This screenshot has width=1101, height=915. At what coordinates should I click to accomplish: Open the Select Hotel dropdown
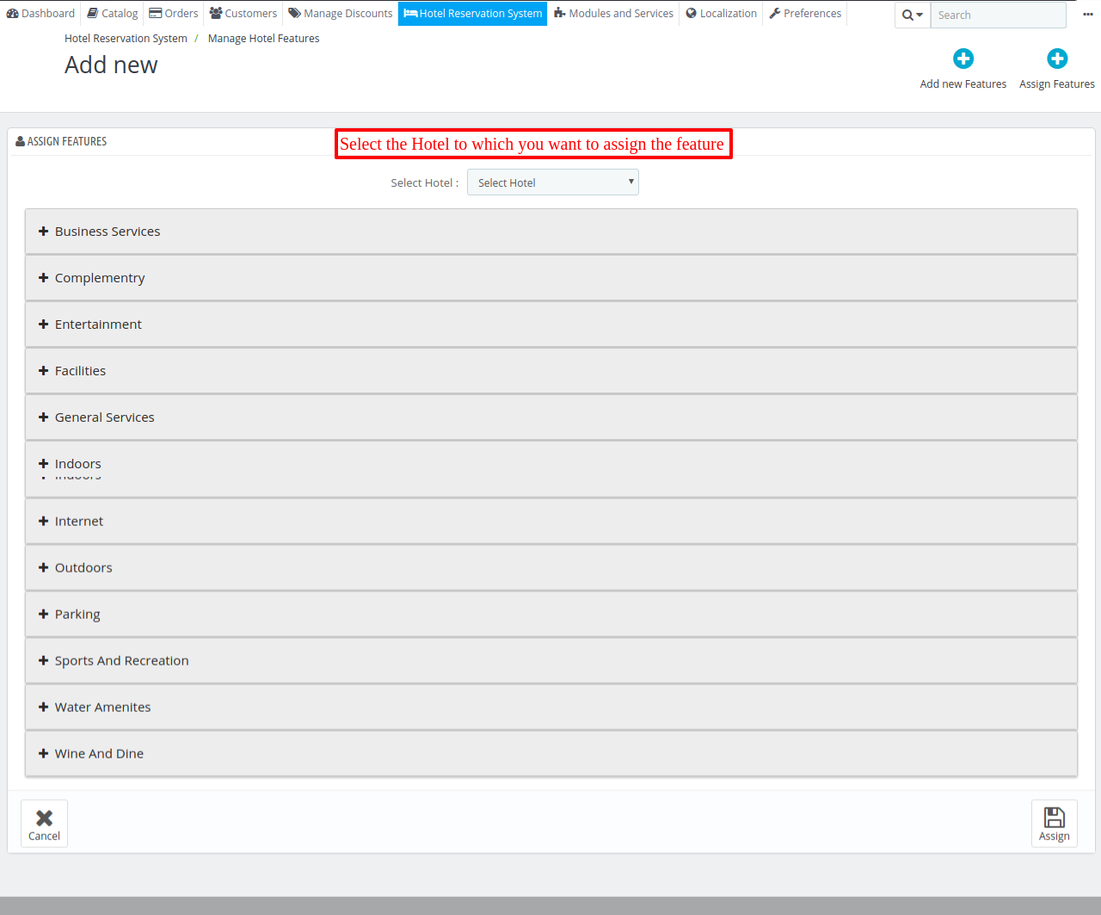click(553, 182)
